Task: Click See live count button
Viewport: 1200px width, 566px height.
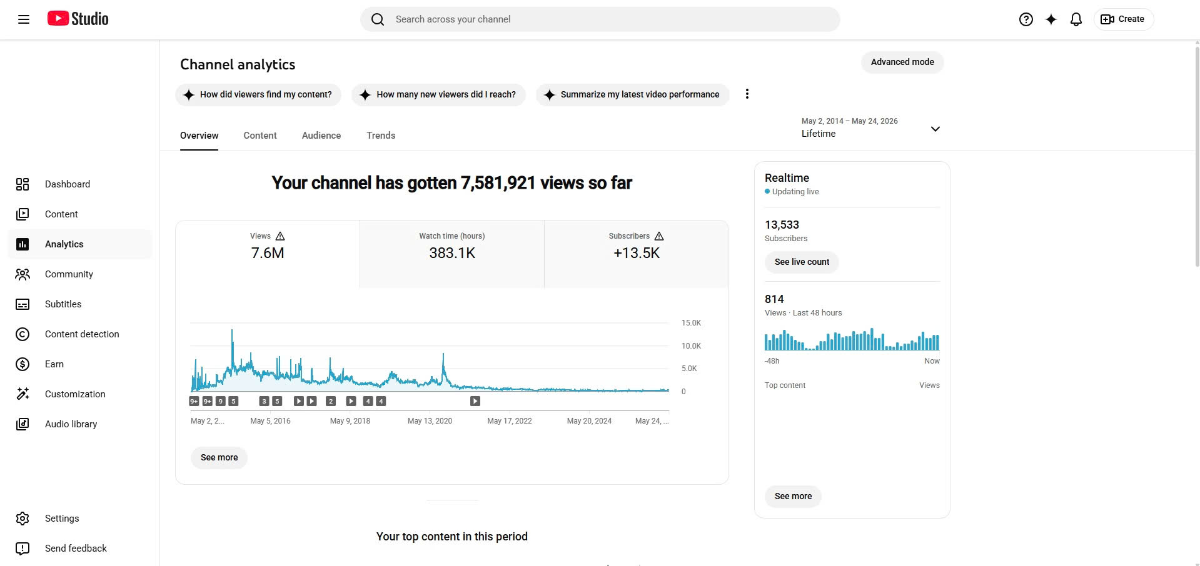Action: [802, 262]
